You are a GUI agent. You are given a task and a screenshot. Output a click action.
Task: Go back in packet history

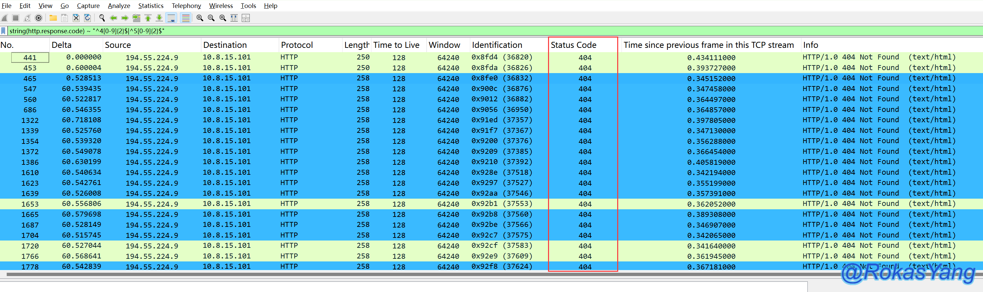pyautogui.click(x=113, y=18)
